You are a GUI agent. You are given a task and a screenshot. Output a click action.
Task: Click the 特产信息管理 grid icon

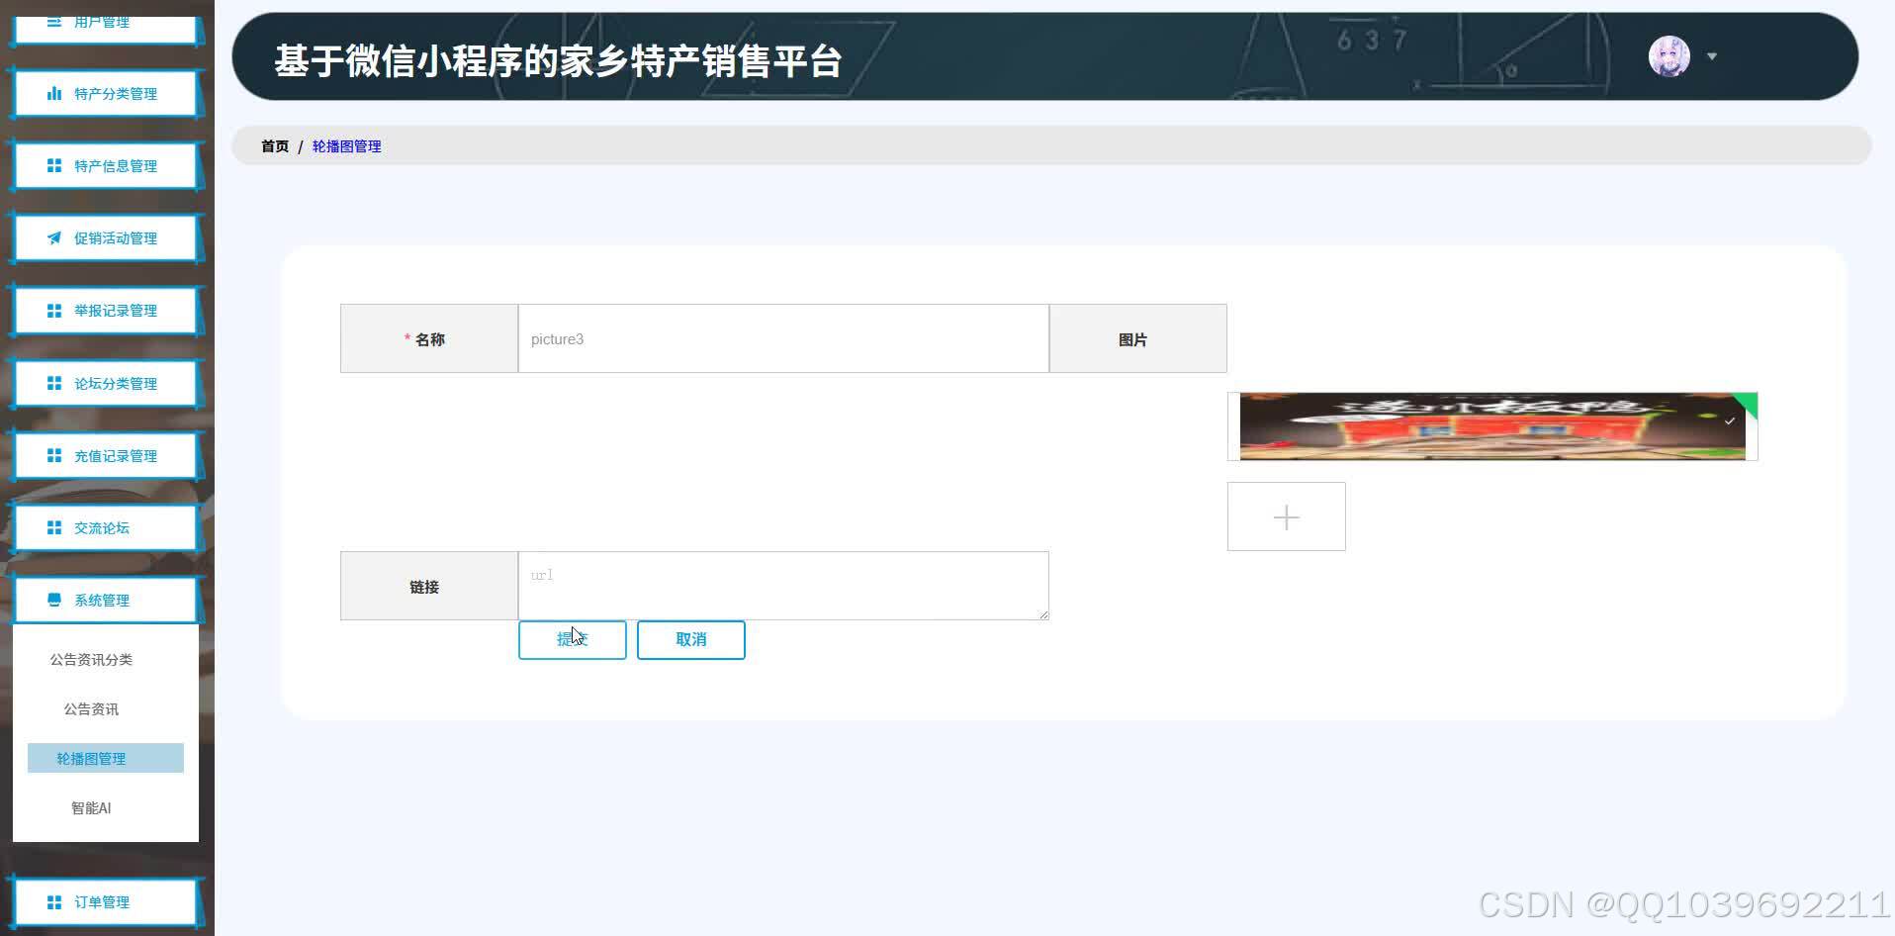54,165
